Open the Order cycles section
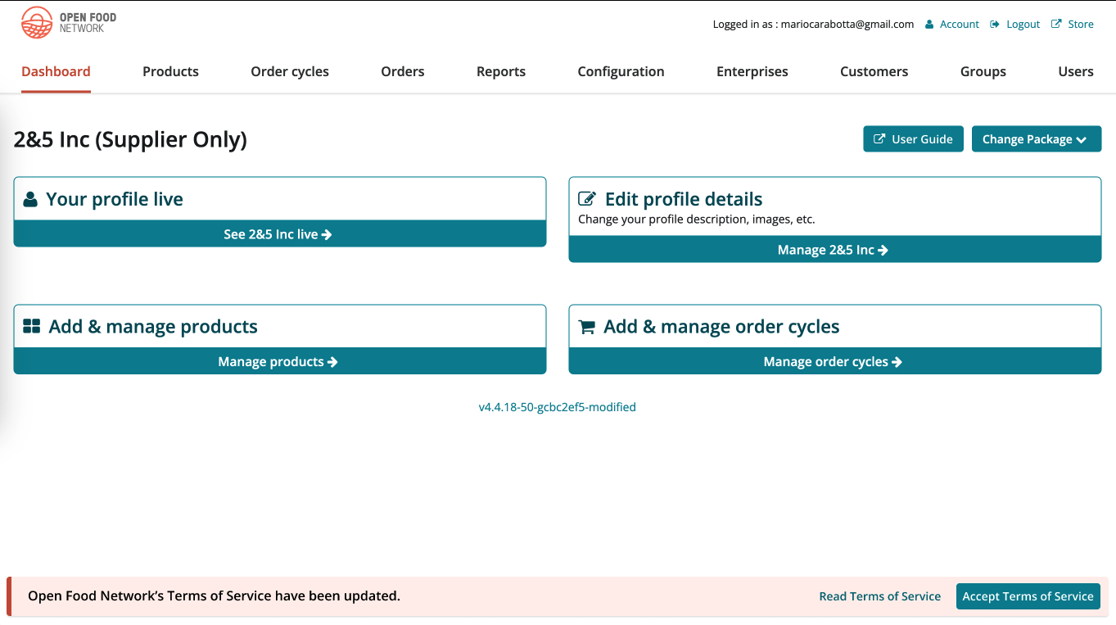The height and width of the screenshot is (625, 1116). [x=289, y=71]
